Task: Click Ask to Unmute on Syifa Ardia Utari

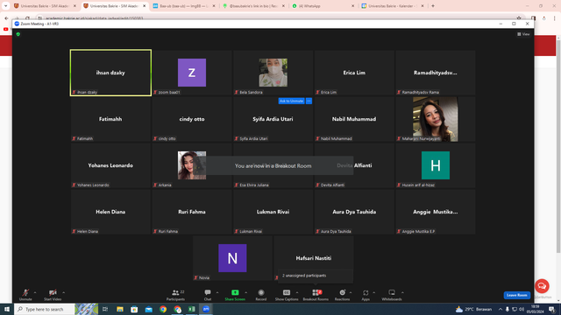Action: pyautogui.click(x=291, y=101)
